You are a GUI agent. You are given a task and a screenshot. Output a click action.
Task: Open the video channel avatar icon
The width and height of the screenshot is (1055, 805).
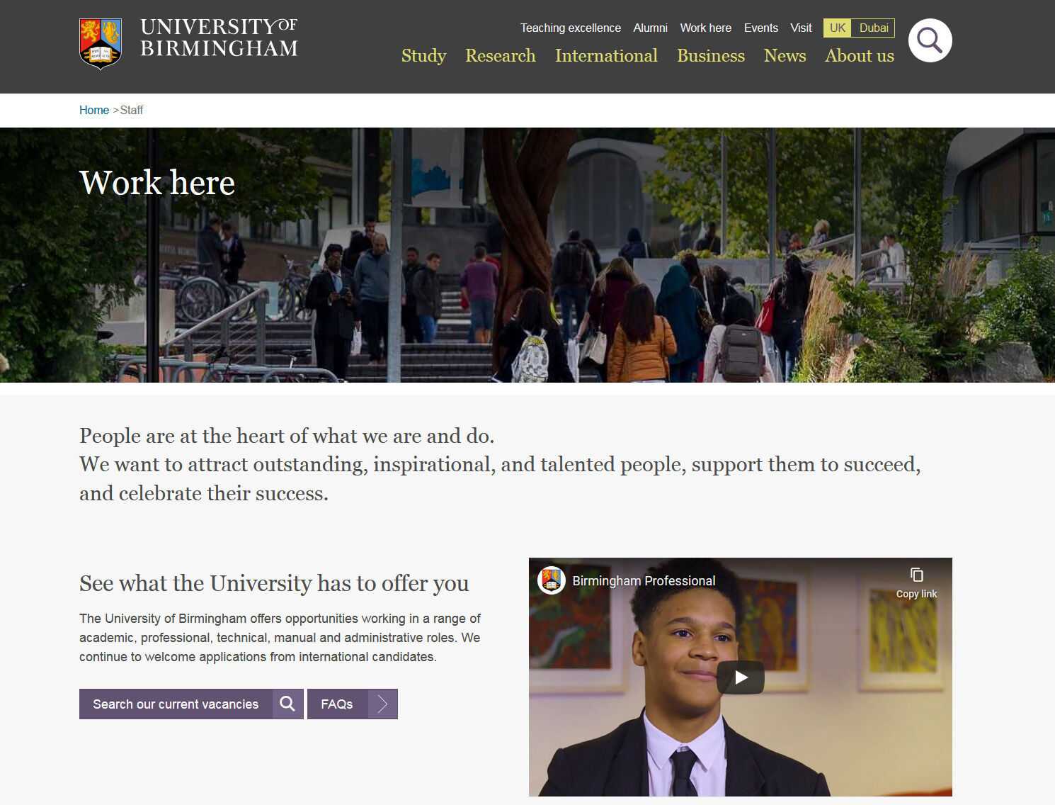tap(551, 580)
